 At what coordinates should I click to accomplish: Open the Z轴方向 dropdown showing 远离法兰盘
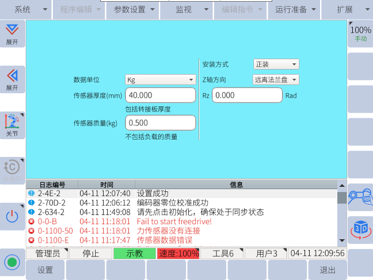[276, 79]
